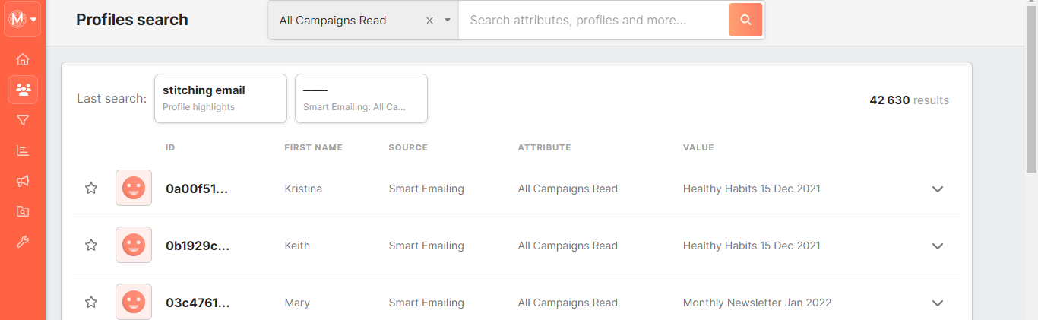Select the stitching email last search
This screenshot has width=1038, height=320.
click(x=220, y=98)
